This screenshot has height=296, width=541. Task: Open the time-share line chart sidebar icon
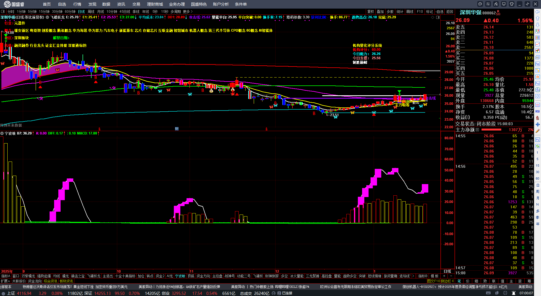(538, 44)
